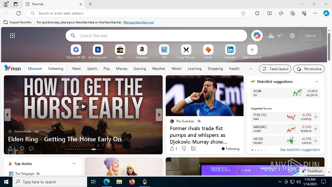
Task: Open Copilot button next to search
Action: (x=257, y=36)
